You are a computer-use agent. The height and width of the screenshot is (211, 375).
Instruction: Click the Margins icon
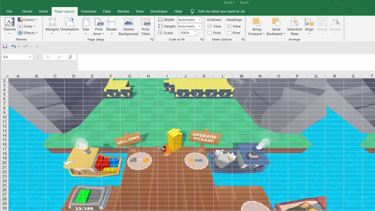52,22
